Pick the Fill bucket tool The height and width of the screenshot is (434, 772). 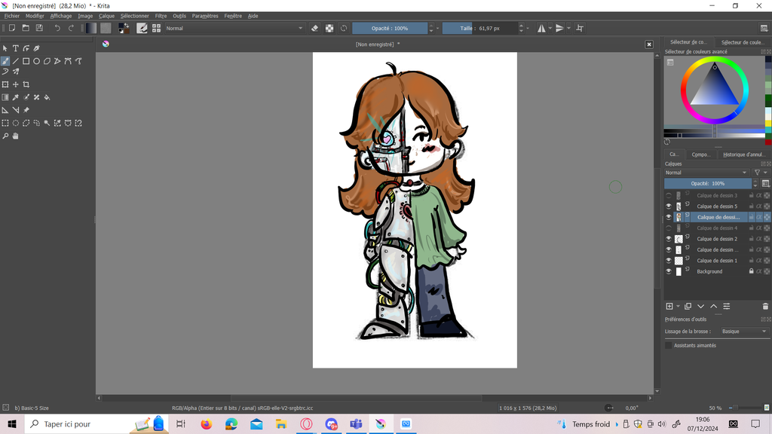pyautogui.click(x=47, y=97)
